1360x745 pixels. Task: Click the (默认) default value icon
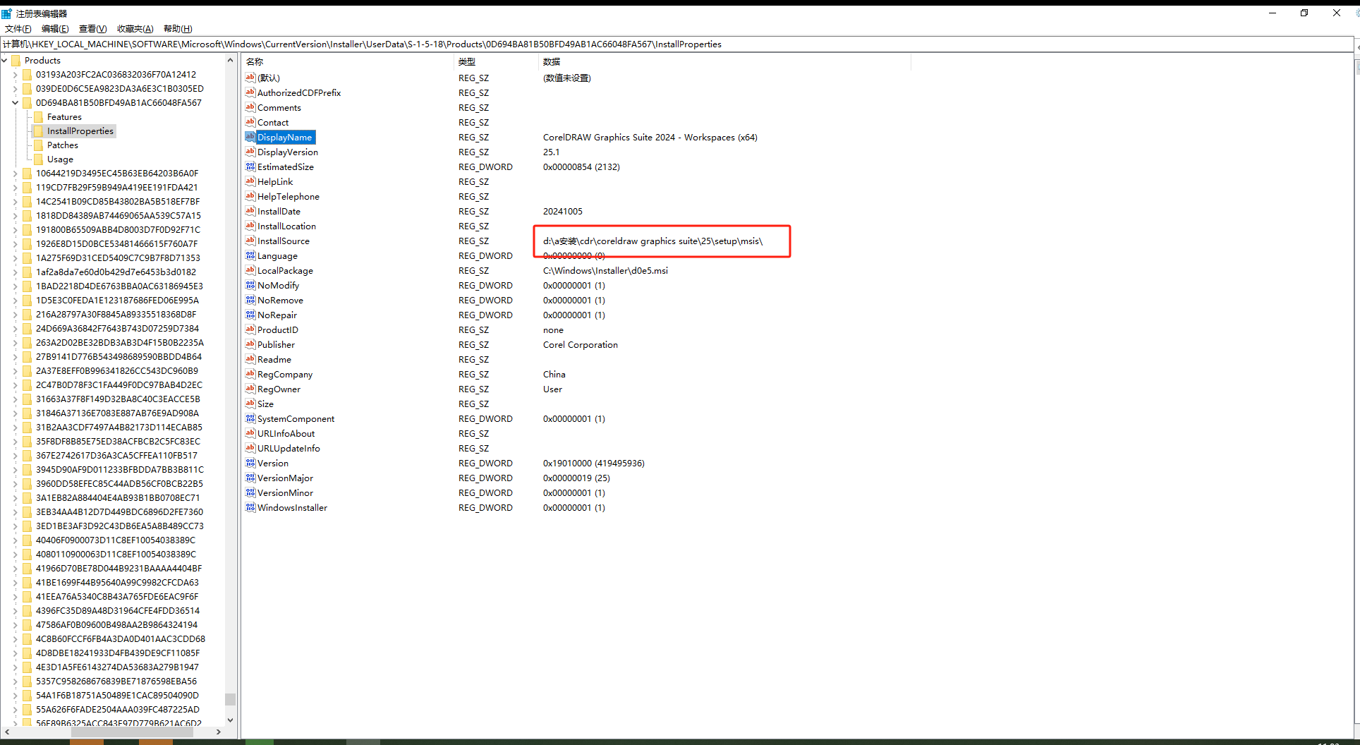point(250,78)
